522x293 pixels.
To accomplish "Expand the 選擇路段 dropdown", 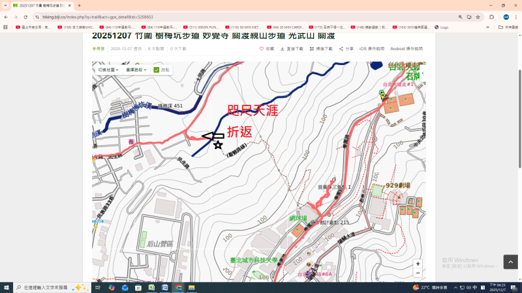I will (136, 70).
